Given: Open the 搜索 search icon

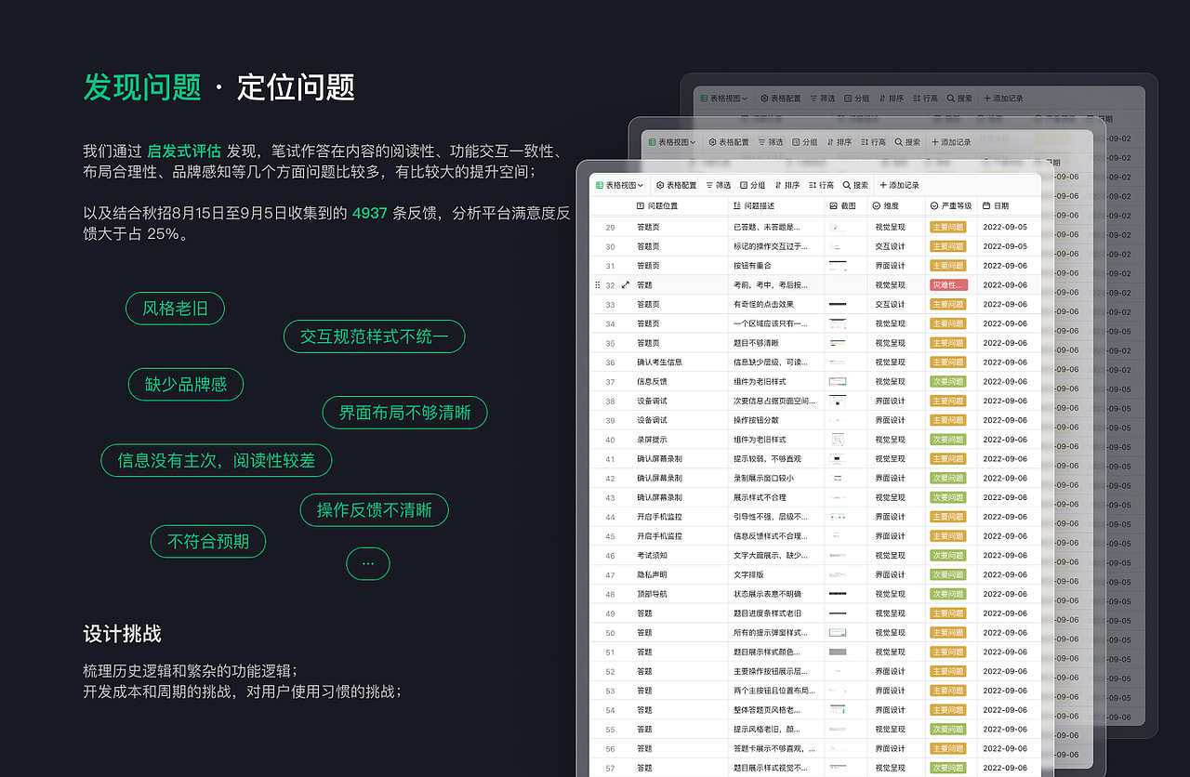Looking at the screenshot, I should [845, 185].
